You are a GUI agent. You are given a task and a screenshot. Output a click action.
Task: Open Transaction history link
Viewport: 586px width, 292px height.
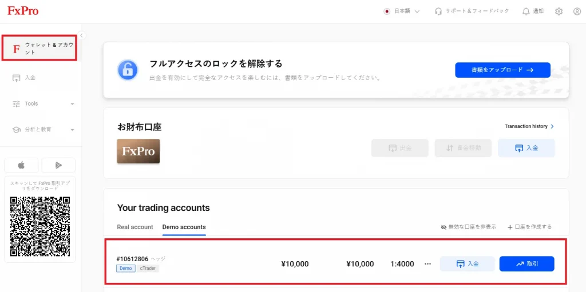(529, 127)
